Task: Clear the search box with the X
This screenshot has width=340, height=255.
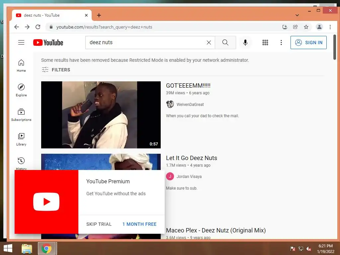Action: (x=209, y=42)
